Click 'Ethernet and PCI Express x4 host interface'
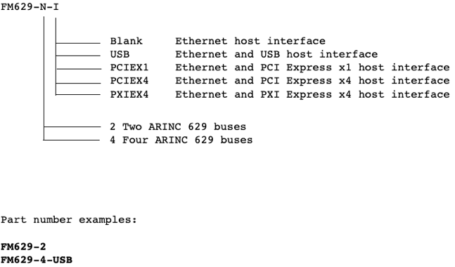The image size is (455, 267). tap(312, 80)
